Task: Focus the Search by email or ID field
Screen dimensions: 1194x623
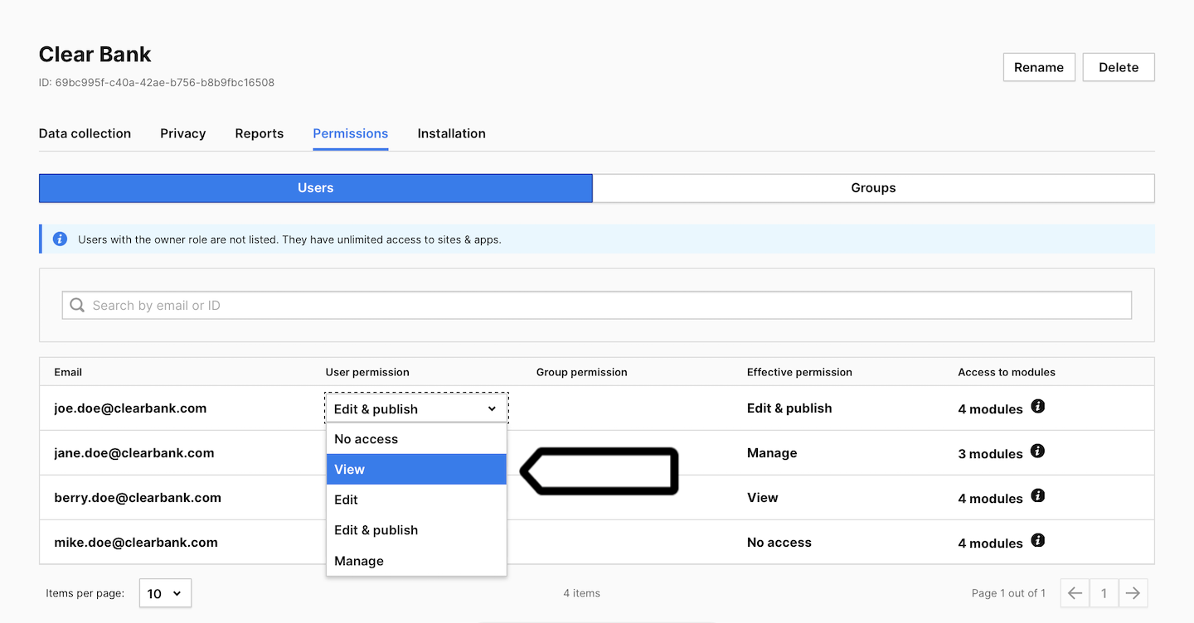Action: click(x=597, y=306)
